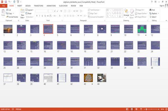Click the Slide Show icon in status bar
The height and width of the screenshot is (111, 168).
[x=141, y=109]
